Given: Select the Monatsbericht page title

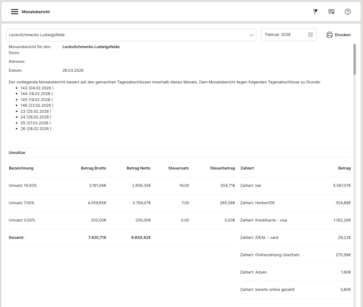Looking at the screenshot, I should [x=36, y=12].
